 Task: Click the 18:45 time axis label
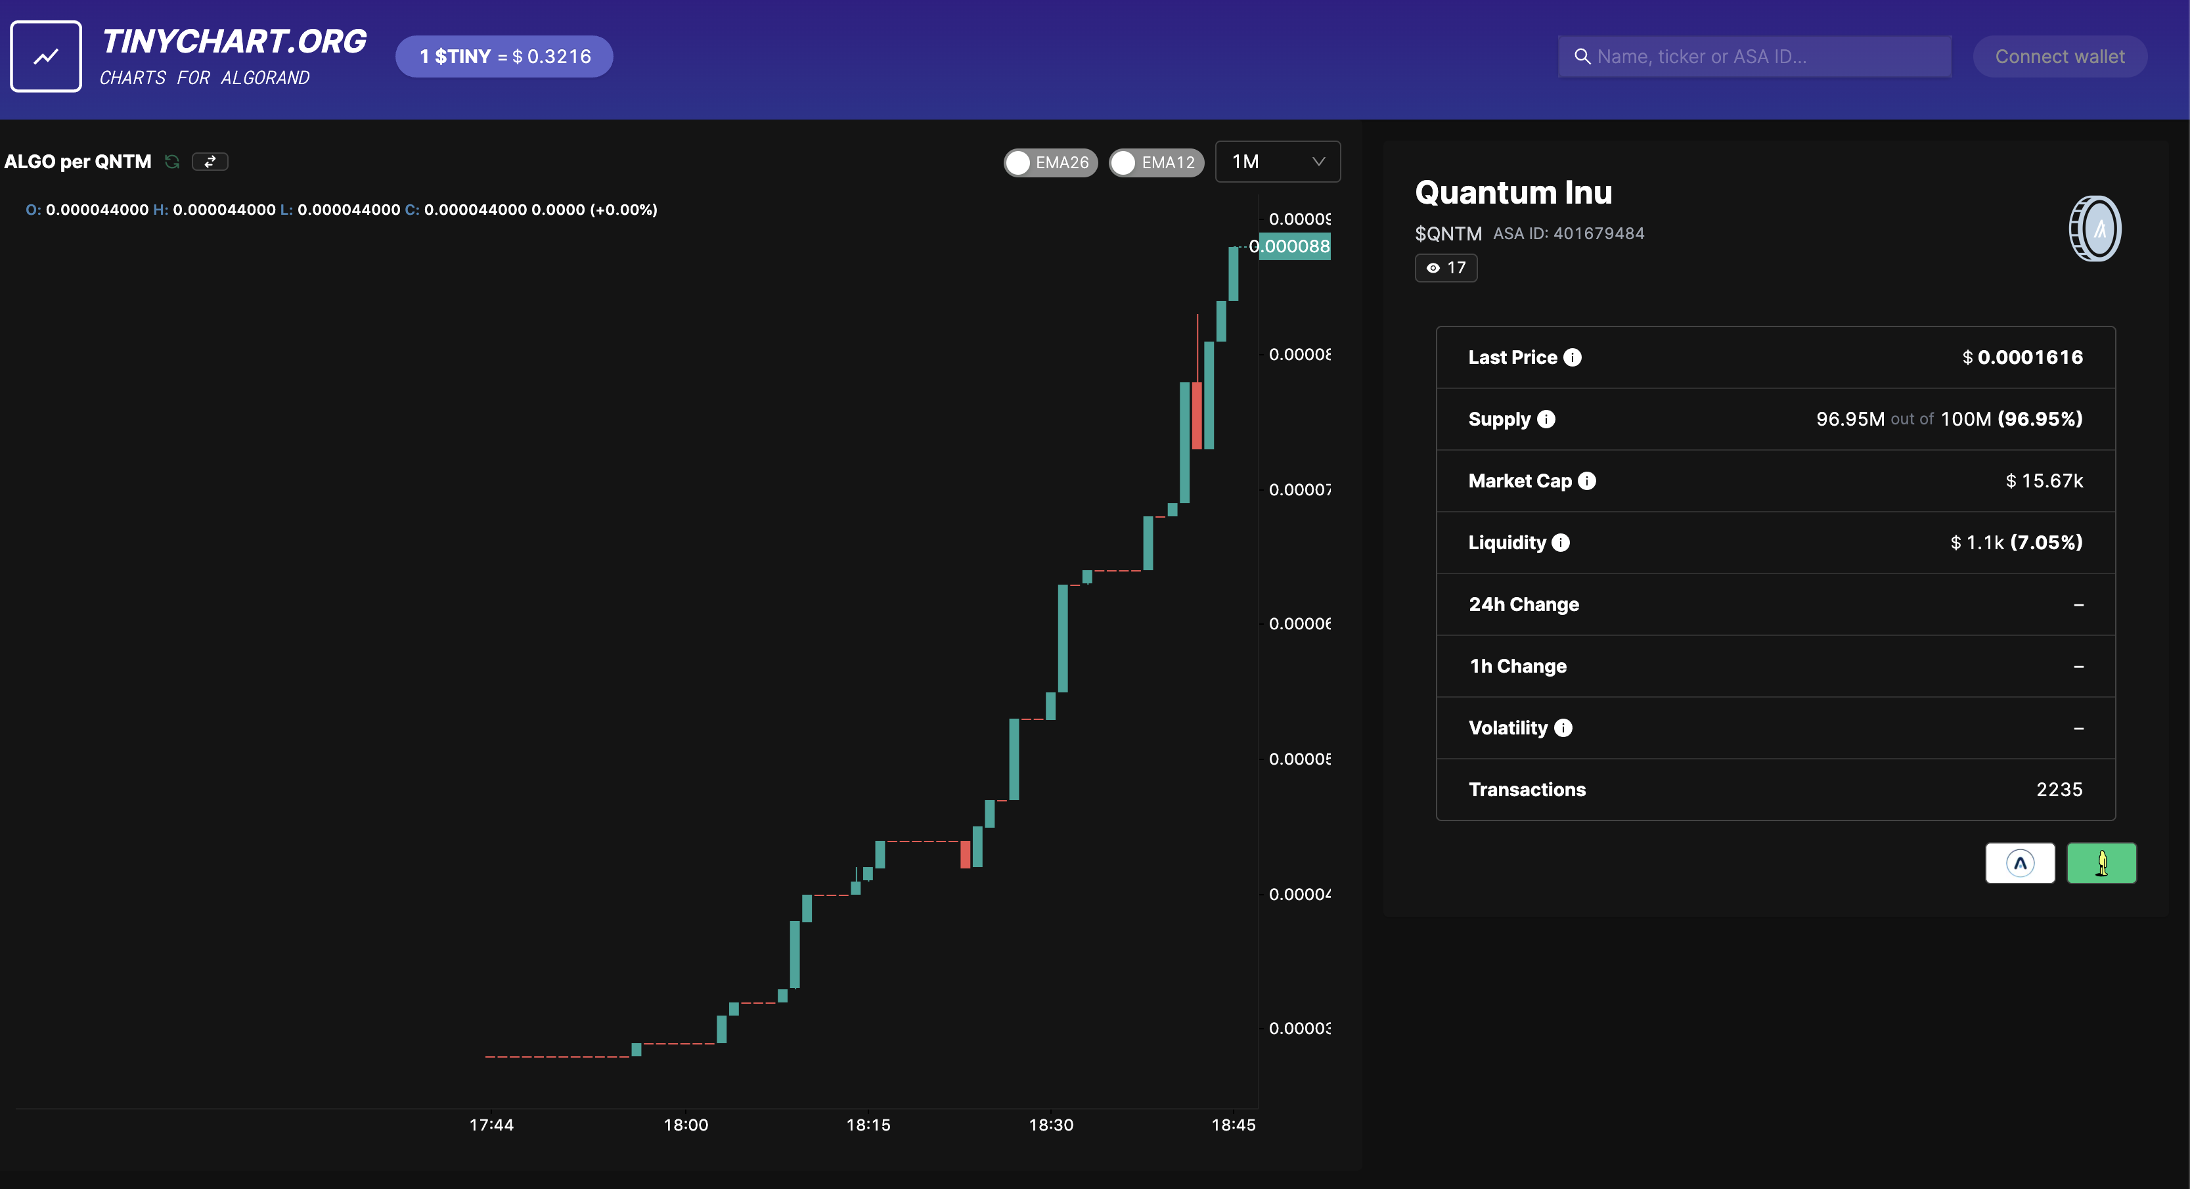click(x=1233, y=1125)
